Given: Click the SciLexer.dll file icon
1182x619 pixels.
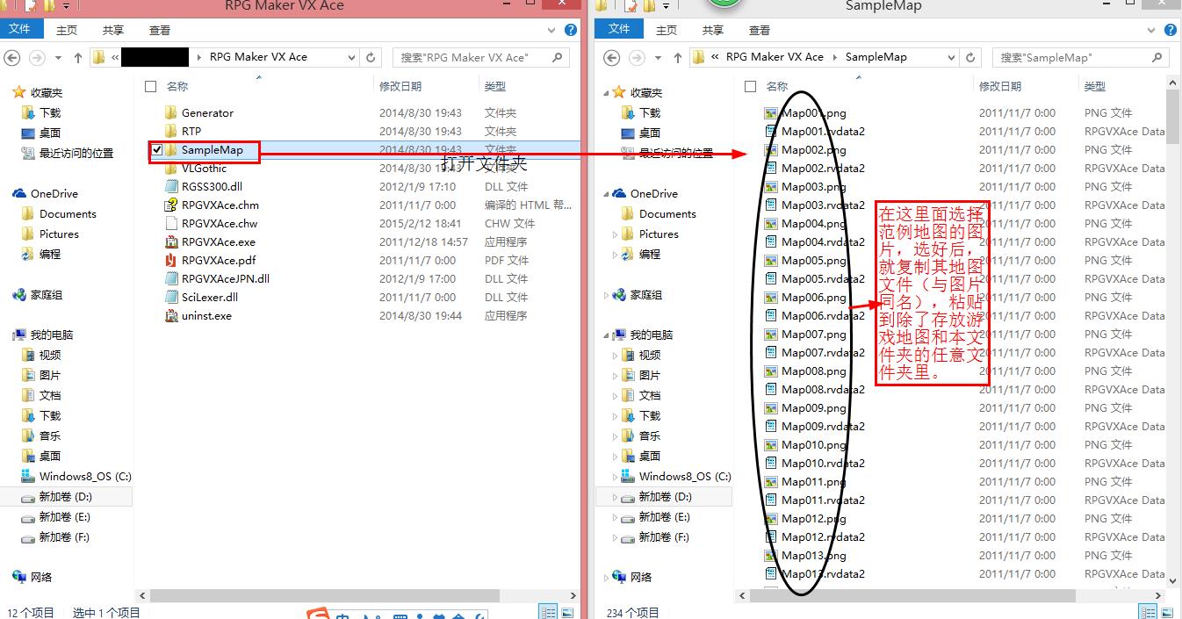Looking at the screenshot, I should [x=171, y=297].
